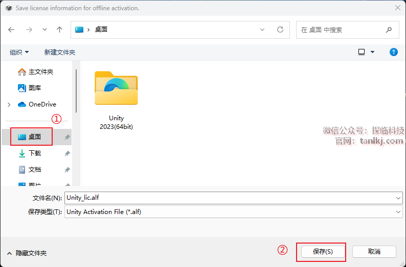Viewport: 406px width, 267px height.
Task: Select 文档 in the sidebar
Action: 29,170
